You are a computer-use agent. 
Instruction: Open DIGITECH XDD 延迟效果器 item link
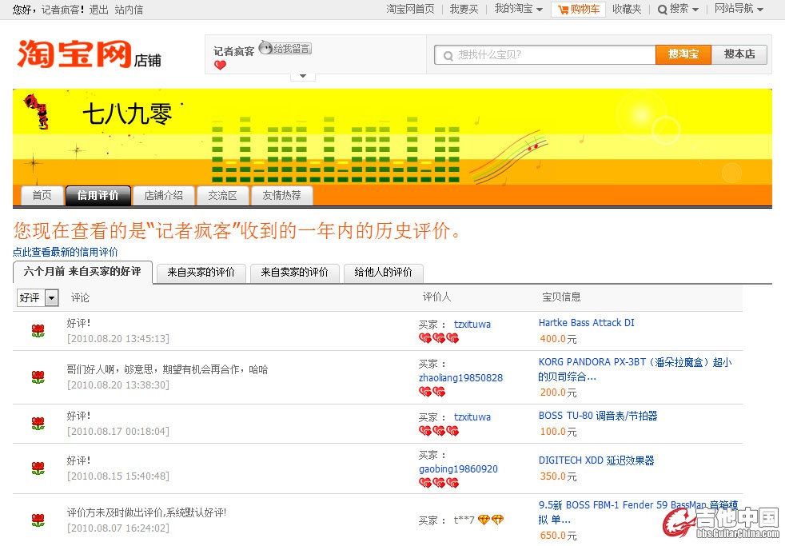tap(596, 460)
